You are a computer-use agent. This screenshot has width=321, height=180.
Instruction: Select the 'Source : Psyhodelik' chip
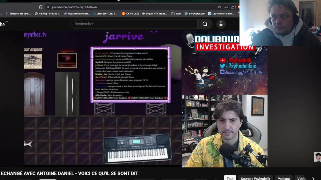point(255,178)
